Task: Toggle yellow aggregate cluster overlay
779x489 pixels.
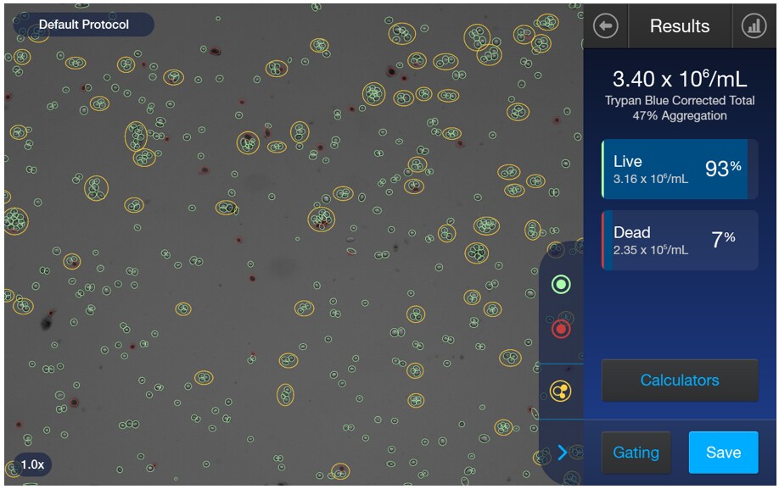Action: coord(560,391)
